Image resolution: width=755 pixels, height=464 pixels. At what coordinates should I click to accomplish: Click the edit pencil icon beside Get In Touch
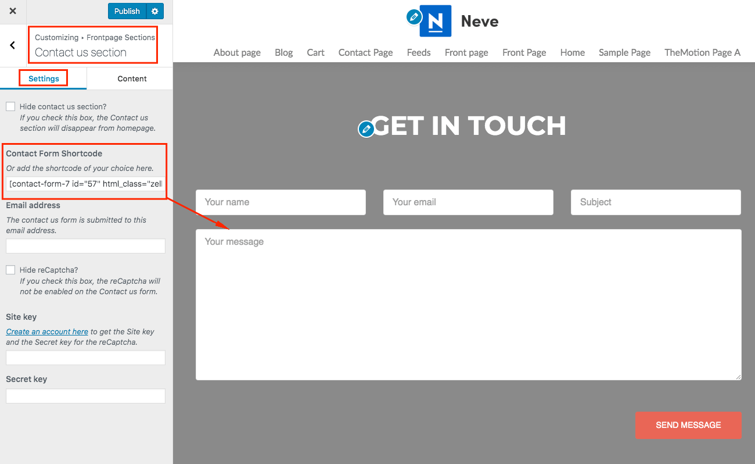point(366,129)
